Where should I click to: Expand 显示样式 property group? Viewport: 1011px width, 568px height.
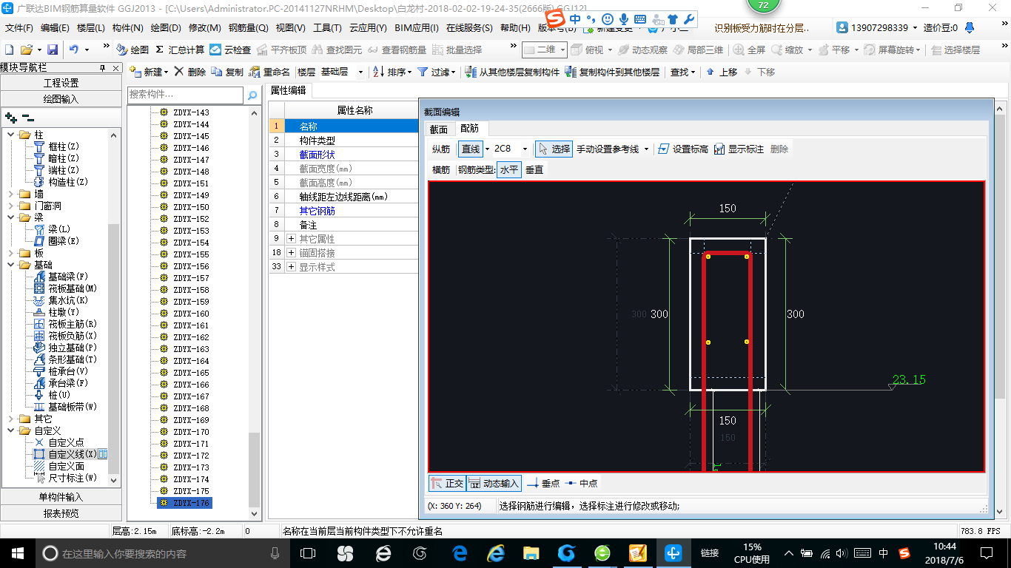coord(292,266)
